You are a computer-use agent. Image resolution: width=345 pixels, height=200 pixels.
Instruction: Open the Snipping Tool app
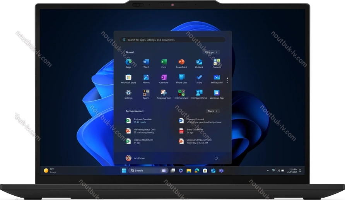tap(164, 93)
